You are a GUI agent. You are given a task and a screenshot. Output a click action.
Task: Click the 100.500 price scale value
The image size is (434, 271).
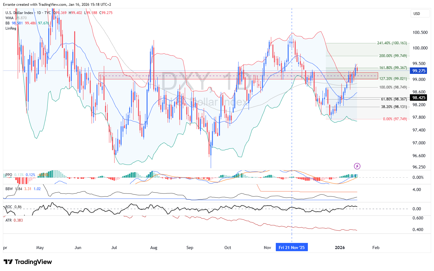[x=420, y=32]
